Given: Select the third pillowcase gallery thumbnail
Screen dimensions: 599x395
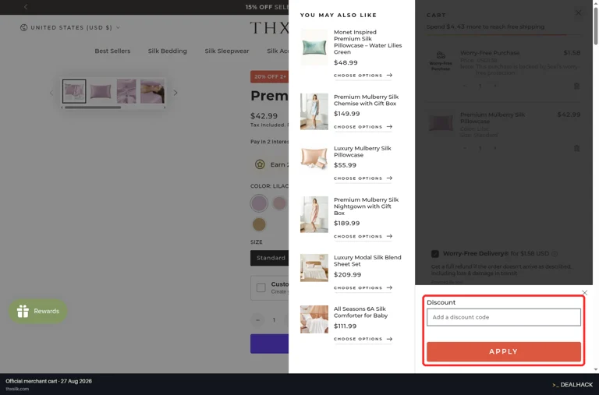Looking at the screenshot, I should pos(126,91).
